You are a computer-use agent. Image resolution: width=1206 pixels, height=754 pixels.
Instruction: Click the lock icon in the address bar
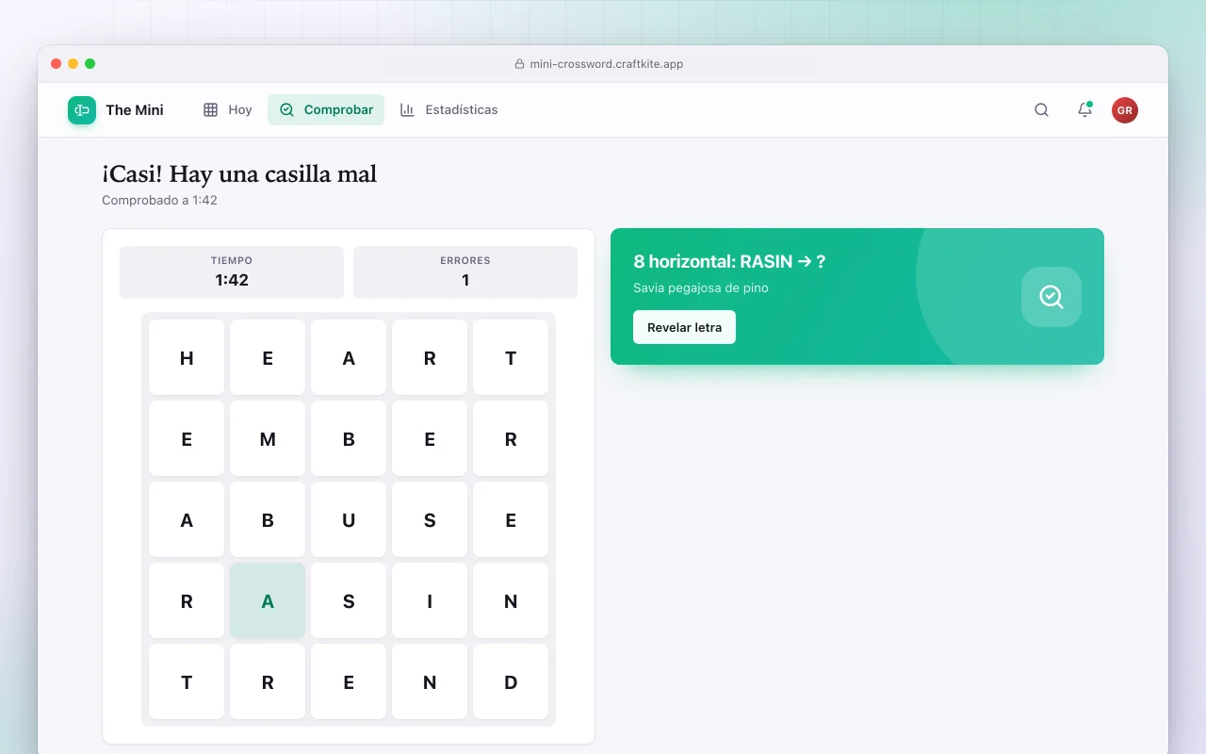(x=519, y=64)
